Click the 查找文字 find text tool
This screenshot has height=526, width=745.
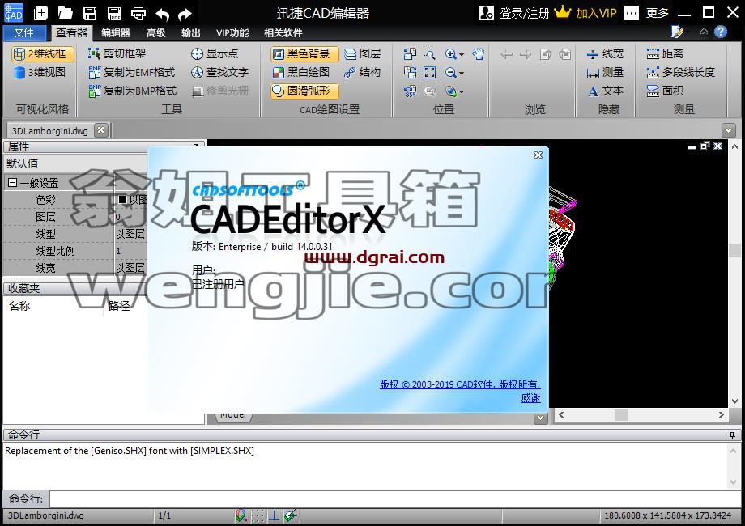219,72
